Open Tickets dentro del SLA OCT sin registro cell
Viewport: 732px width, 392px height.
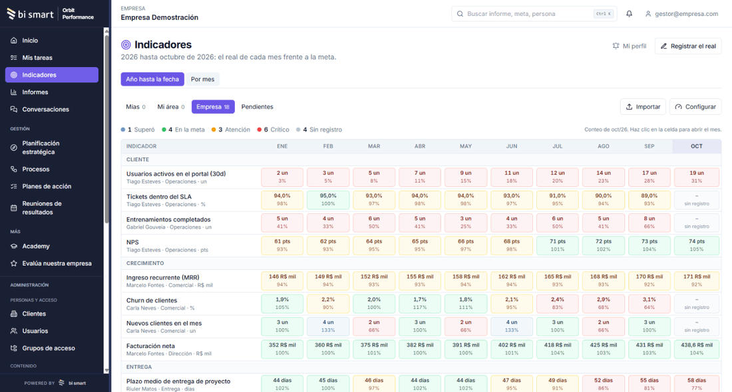[697, 200]
